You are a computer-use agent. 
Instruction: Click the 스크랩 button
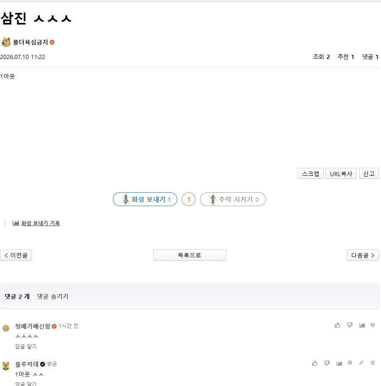310,174
